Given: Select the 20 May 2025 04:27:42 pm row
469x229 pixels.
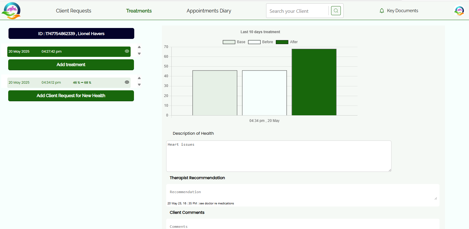Looking at the screenshot, I should pos(69,51).
